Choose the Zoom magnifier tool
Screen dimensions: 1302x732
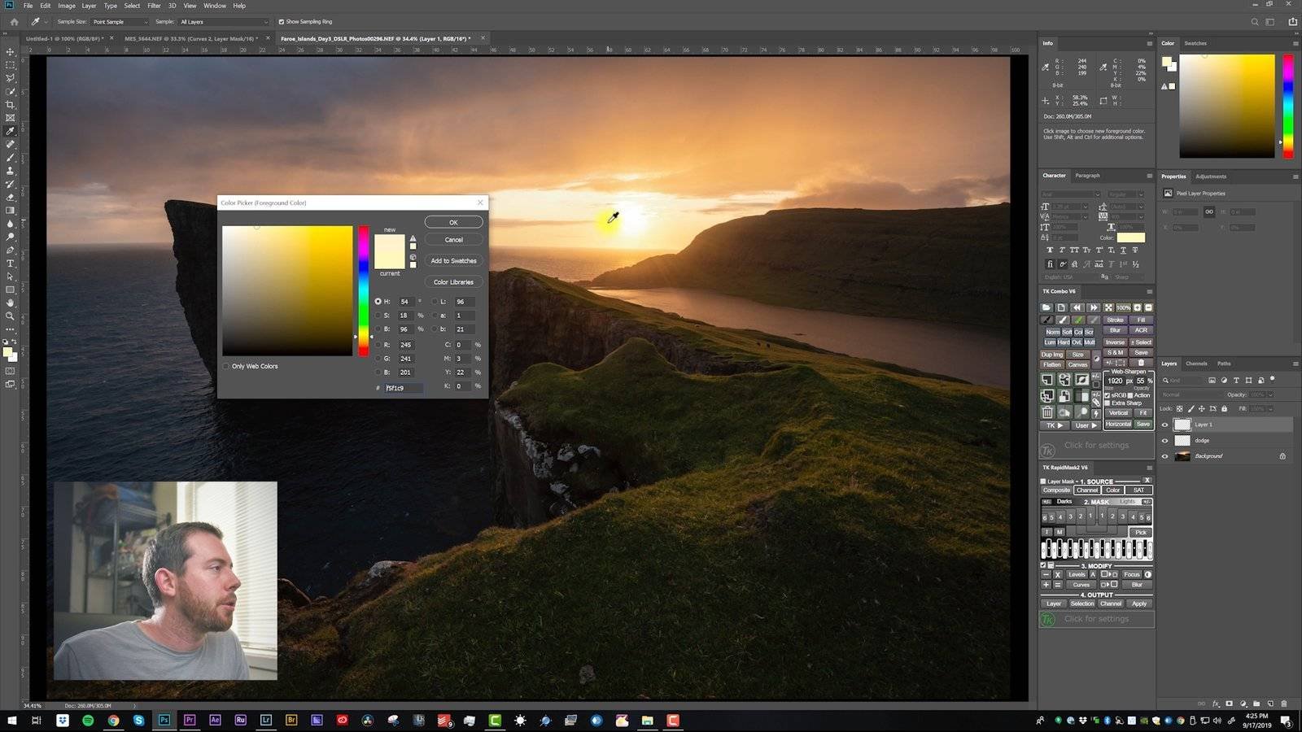11,316
